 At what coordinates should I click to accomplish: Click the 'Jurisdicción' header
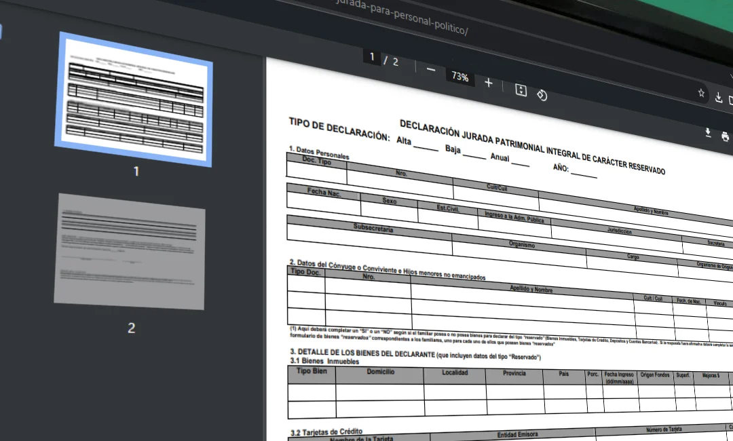pyautogui.click(x=619, y=231)
